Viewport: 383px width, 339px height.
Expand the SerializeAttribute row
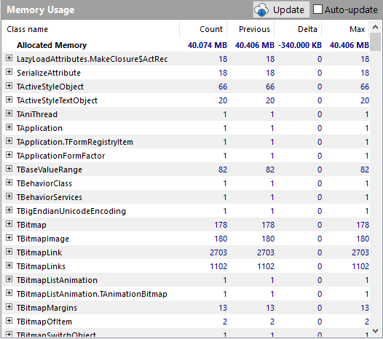click(9, 72)
